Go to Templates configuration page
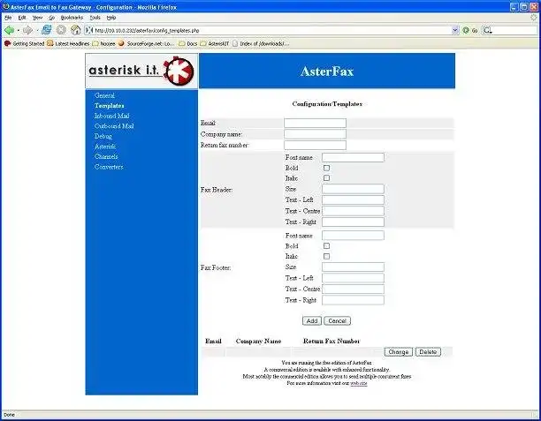 click(x=109, y=106)
